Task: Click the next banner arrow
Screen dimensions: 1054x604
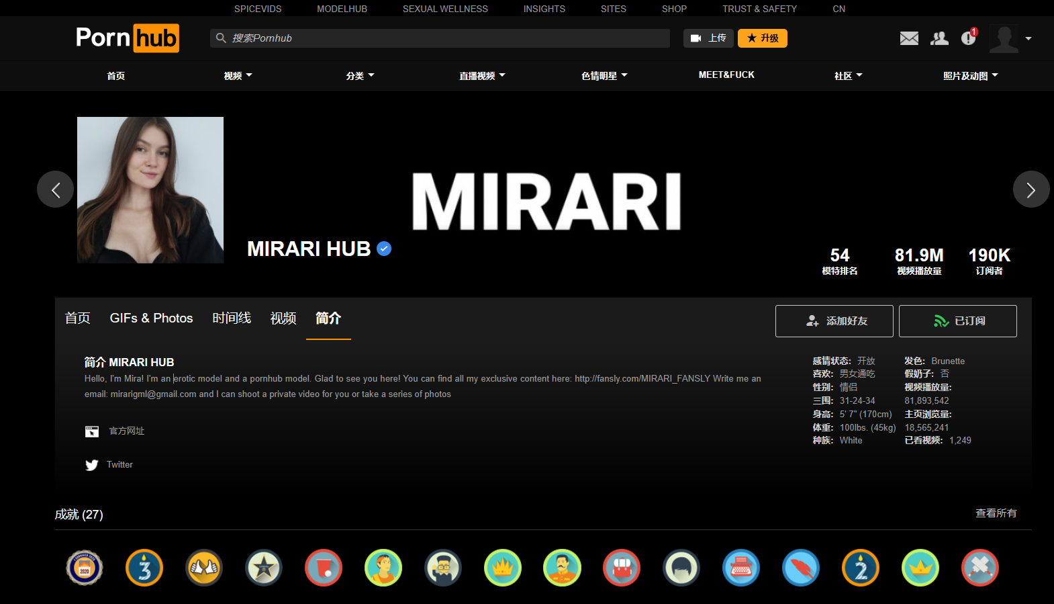Action: pyautogui.click(x=1031, y=189)
